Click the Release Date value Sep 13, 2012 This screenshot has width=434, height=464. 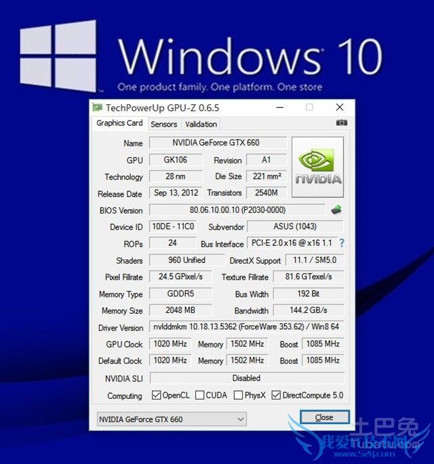click(x=176, y=193)
